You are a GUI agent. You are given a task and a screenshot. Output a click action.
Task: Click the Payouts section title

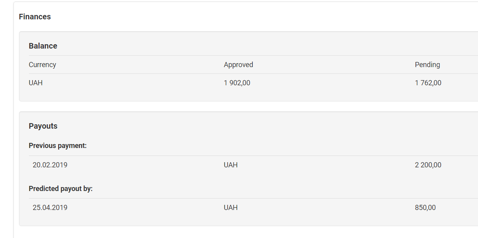click(43, 126)
